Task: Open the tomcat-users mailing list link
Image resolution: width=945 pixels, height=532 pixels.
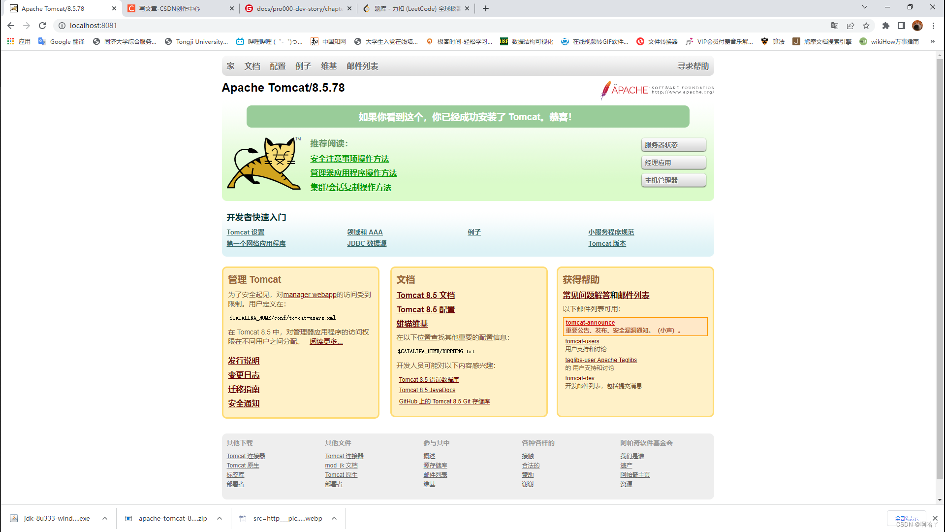Action: [582, 341]
